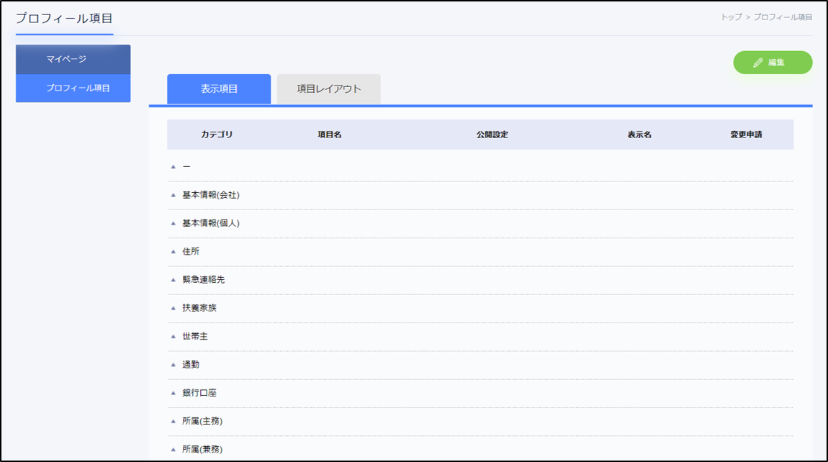Click the triangle icon beside 所属(主務)
The width and height of the screenshot is (828, 462).
[173, 421]
